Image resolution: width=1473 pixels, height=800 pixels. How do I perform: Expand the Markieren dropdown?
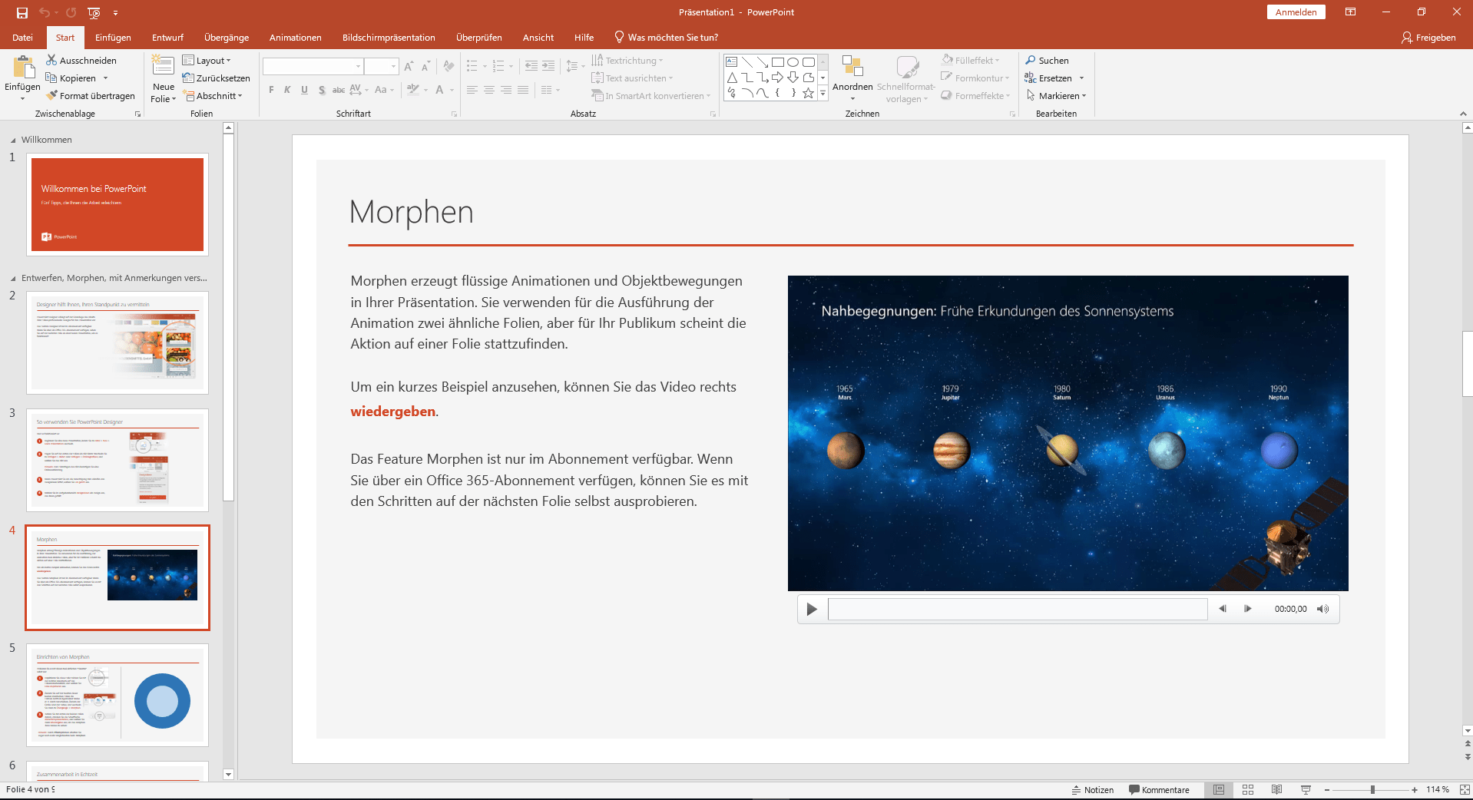1062,96
